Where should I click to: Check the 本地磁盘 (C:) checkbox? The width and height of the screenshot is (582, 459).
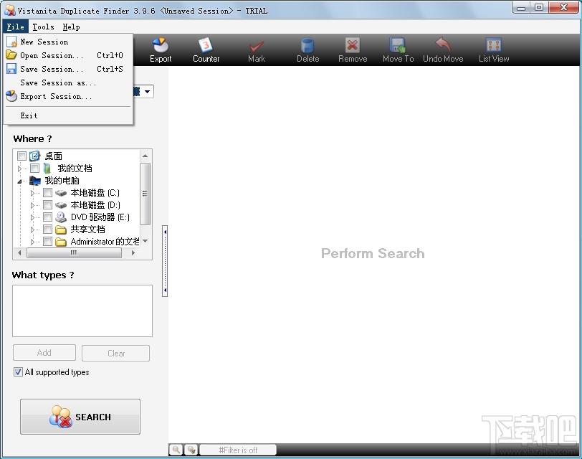pyautogui.click(x=47, y=192)
